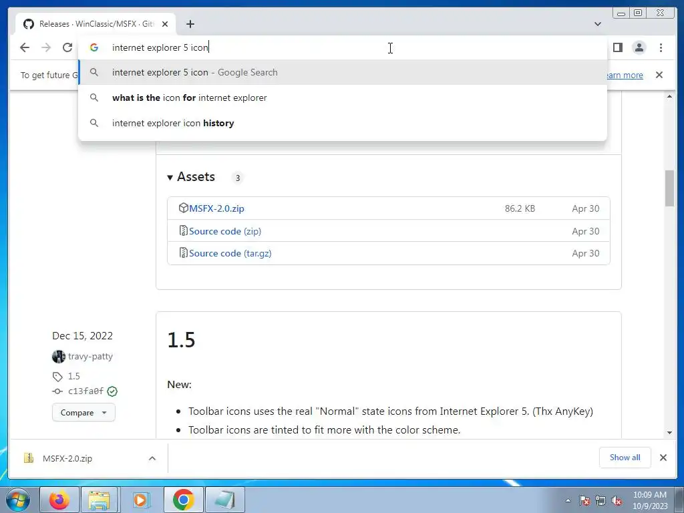Click the Learn more link in the info bar

[x=625, y=75]
